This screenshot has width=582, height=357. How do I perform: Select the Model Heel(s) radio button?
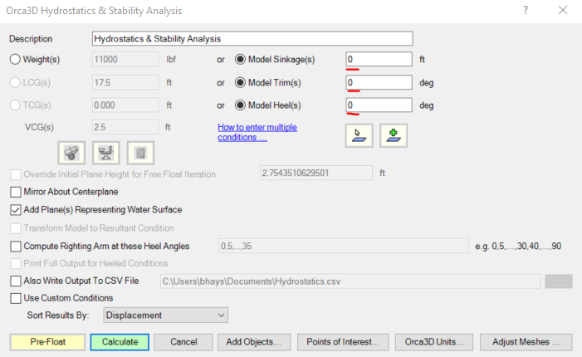point(240,105)
